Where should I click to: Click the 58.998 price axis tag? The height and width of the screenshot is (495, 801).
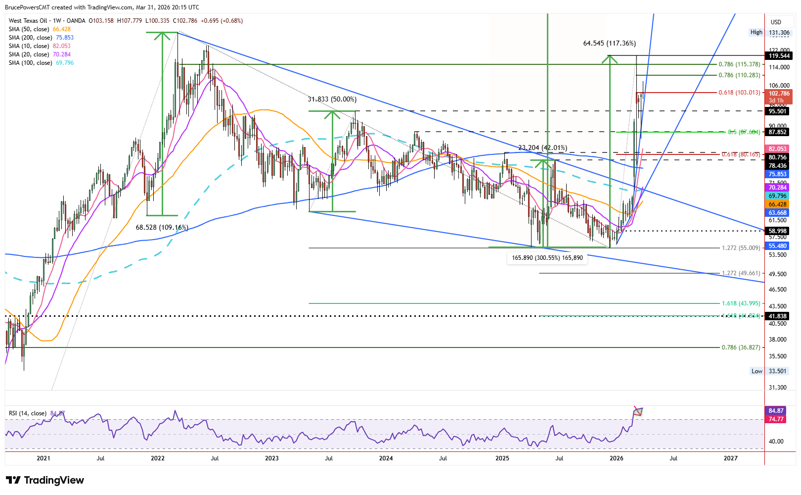[777, 231]
